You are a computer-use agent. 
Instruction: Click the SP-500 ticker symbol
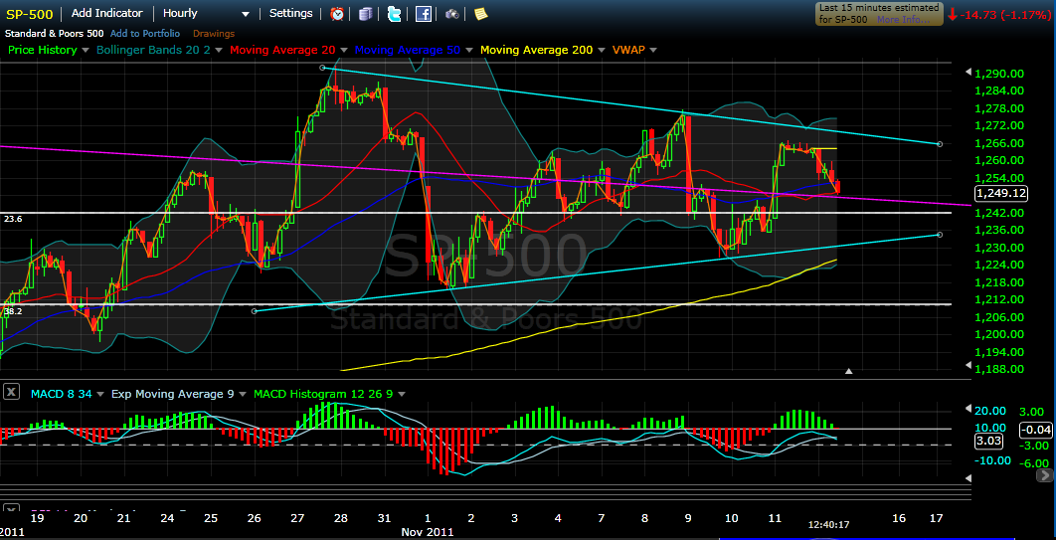29,14
